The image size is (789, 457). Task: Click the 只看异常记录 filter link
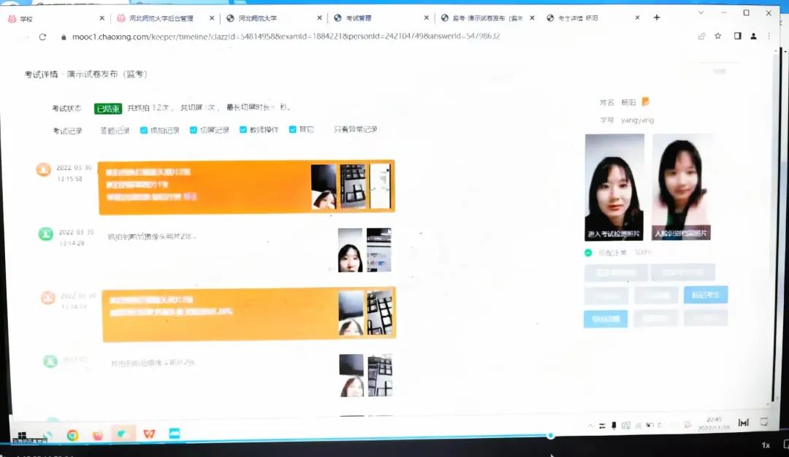coord(356,130)
